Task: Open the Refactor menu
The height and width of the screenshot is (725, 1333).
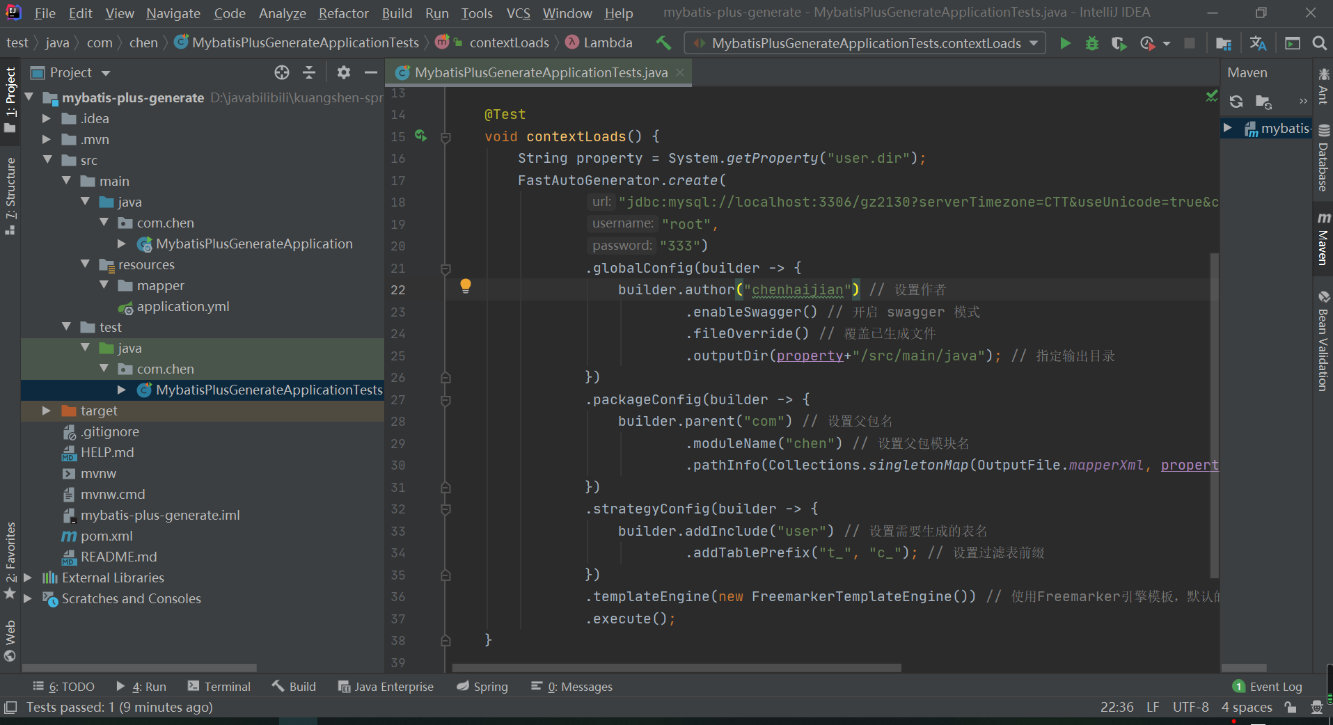Action: pos(344,13)
